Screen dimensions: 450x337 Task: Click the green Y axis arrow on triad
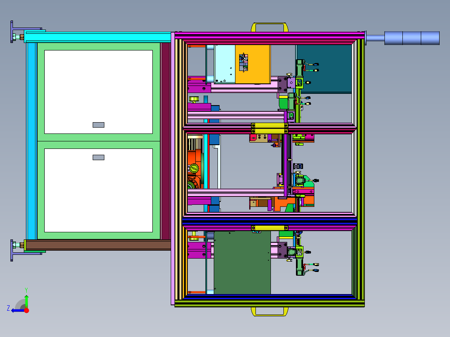tap(26, 299)
